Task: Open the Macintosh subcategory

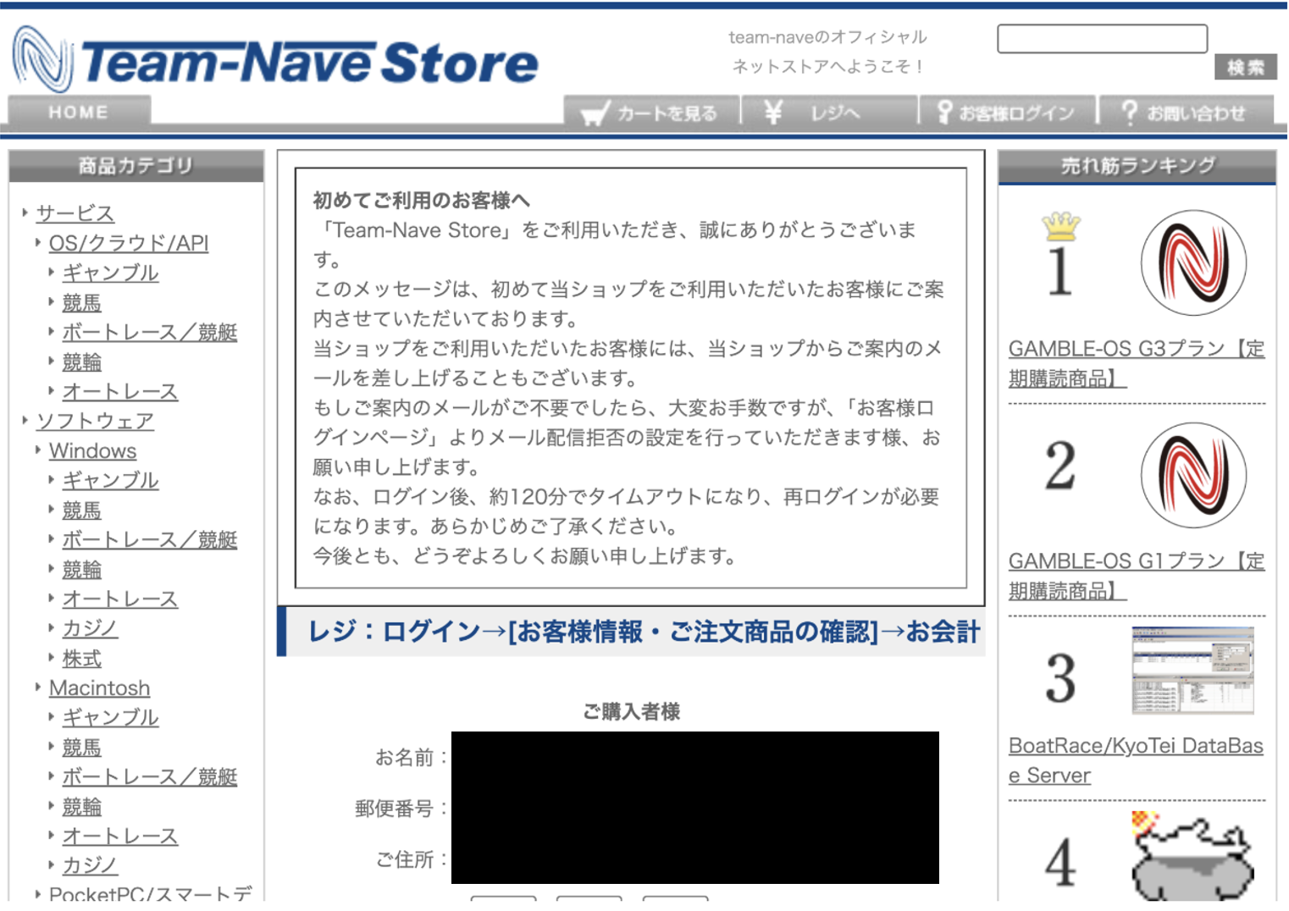Action: click(x=99, y=687)
